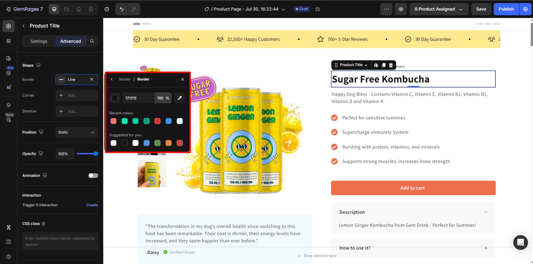Viewport: 533px width, 264px height.
Task: Delete Product Title with trash icon
Action: click(x=391, y=65)
